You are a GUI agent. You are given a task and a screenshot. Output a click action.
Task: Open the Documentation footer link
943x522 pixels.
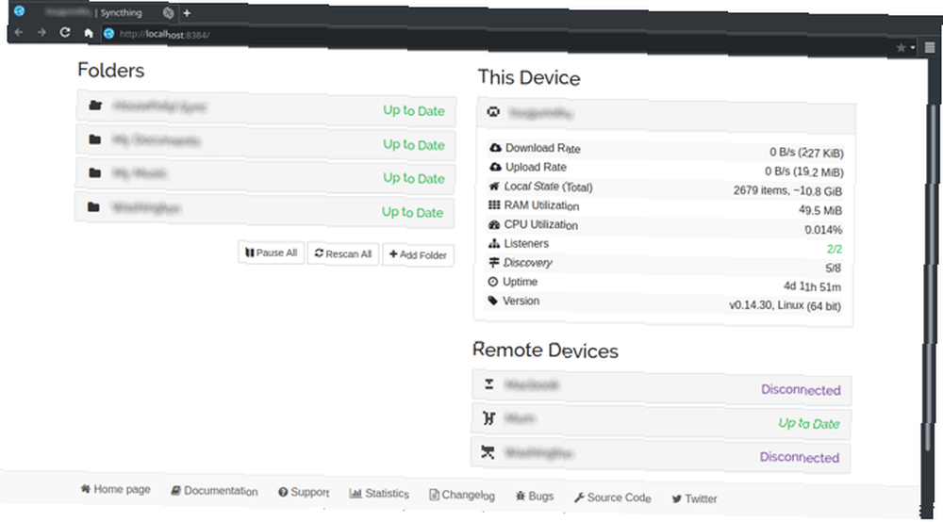[214, 491]
